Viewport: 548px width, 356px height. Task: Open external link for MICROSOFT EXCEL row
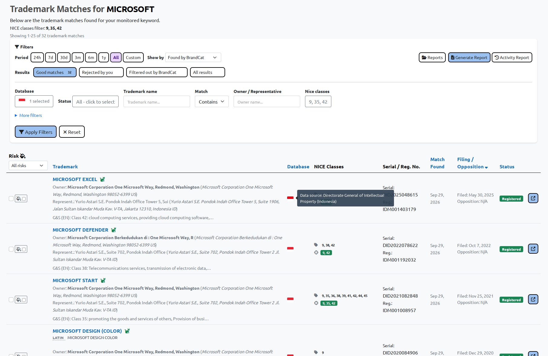[533, 198]
